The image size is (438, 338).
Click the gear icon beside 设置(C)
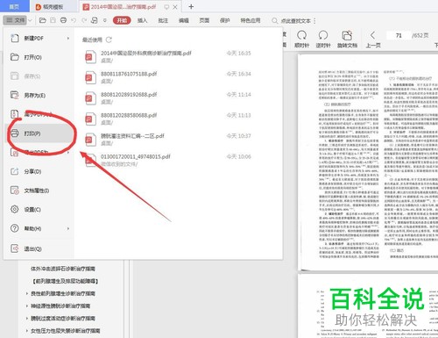pyautogui.click(x=15, y=209)
